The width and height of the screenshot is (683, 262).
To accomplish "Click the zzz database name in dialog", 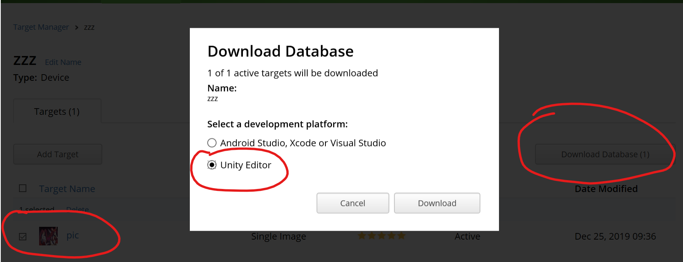I will 213,99.
